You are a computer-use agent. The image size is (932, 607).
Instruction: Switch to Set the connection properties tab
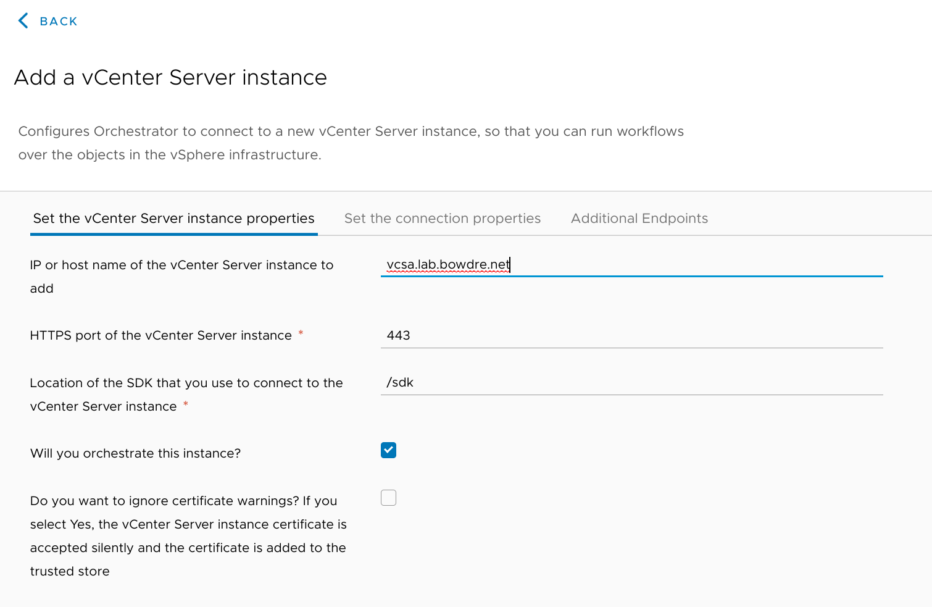(x=443, y=219)
